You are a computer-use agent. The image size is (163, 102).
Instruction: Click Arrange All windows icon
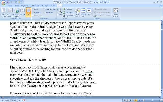pos(83,13)
